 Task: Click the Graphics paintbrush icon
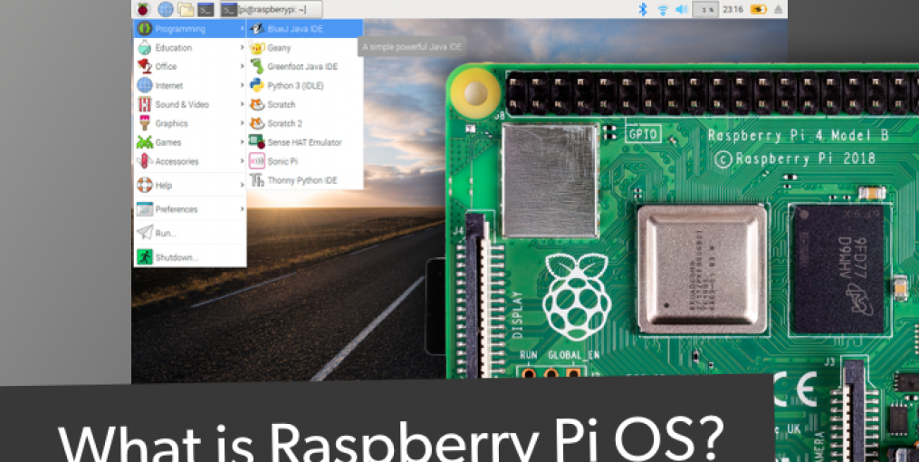click(144, 123)
